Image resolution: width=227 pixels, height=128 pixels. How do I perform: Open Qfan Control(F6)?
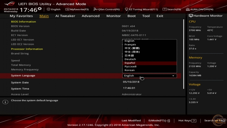106,9
